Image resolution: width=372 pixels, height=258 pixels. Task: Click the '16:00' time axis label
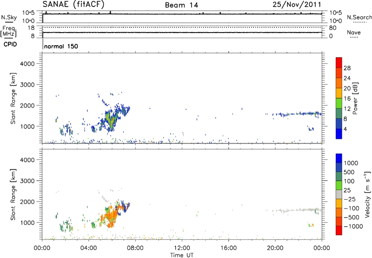228,248
